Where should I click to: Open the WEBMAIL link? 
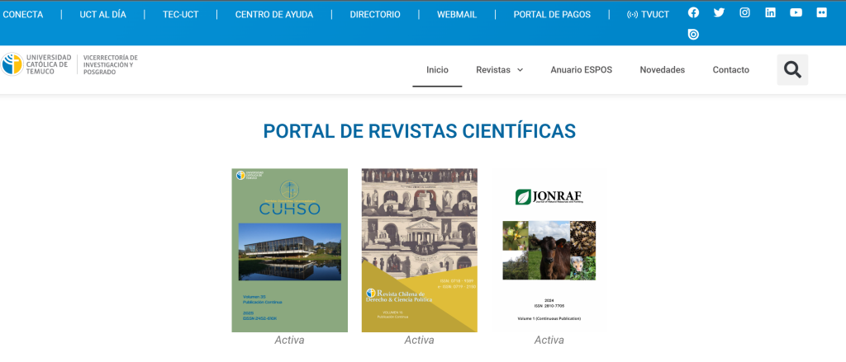[457, 15]
